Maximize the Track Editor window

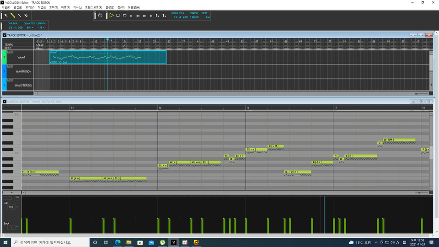tap(421, 35)
